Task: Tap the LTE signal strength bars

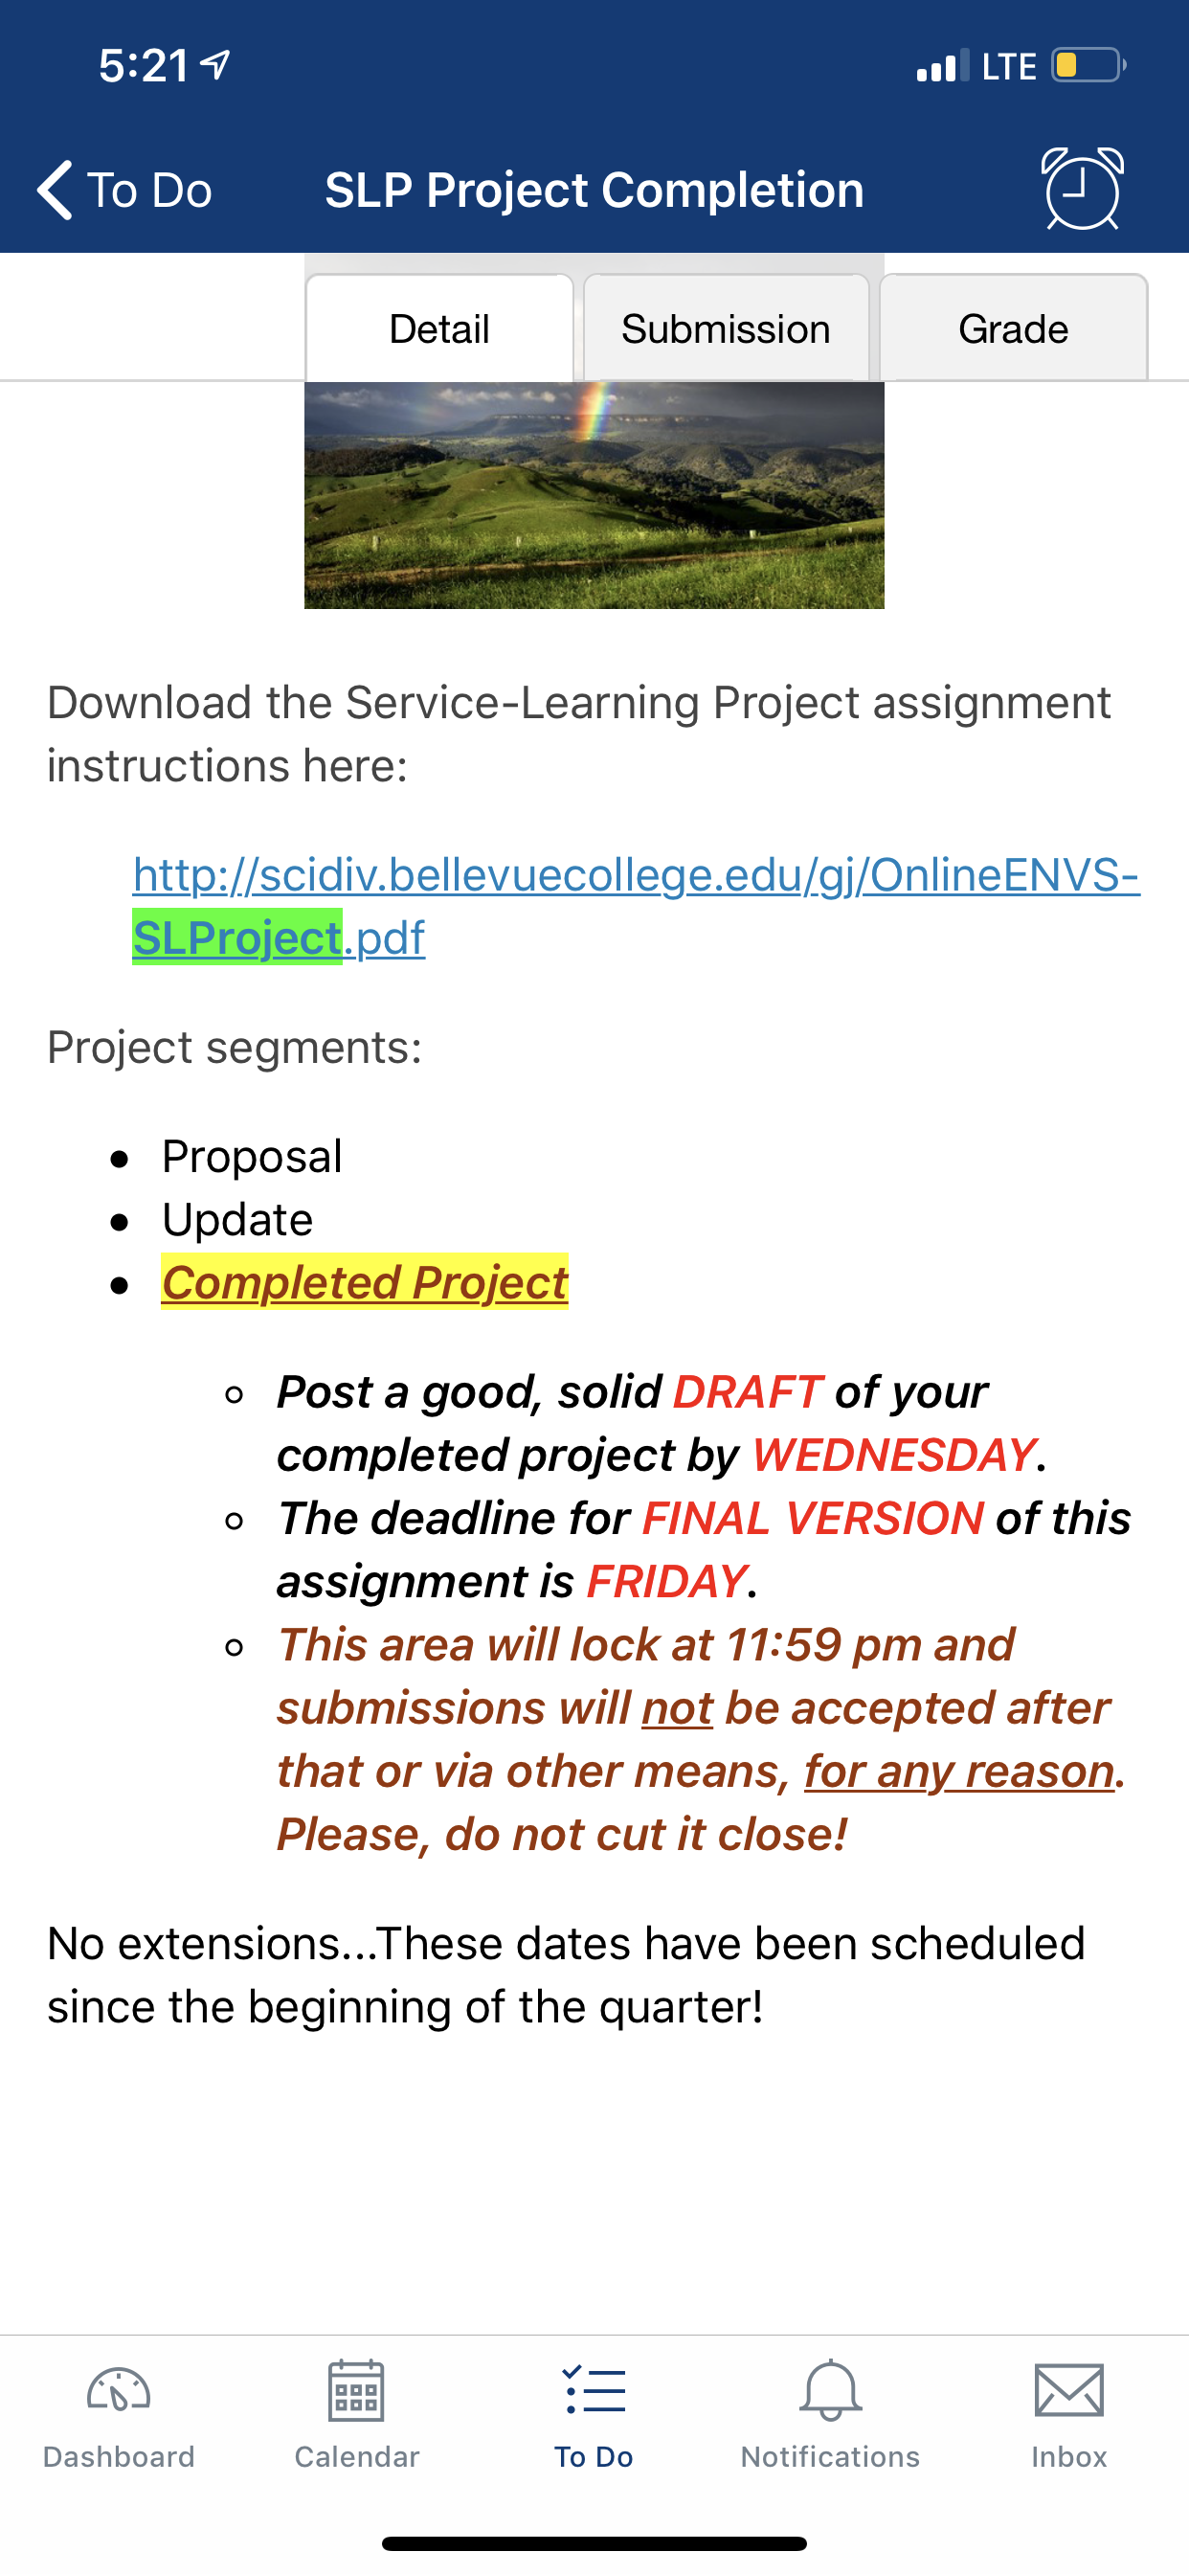Action: coord(942,66)
